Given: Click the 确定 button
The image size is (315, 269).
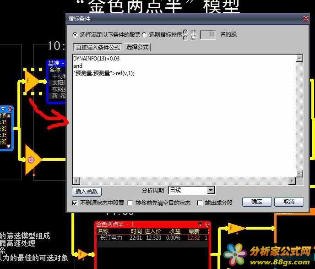Looking at the screenshot, I should [x=257, y=202].
